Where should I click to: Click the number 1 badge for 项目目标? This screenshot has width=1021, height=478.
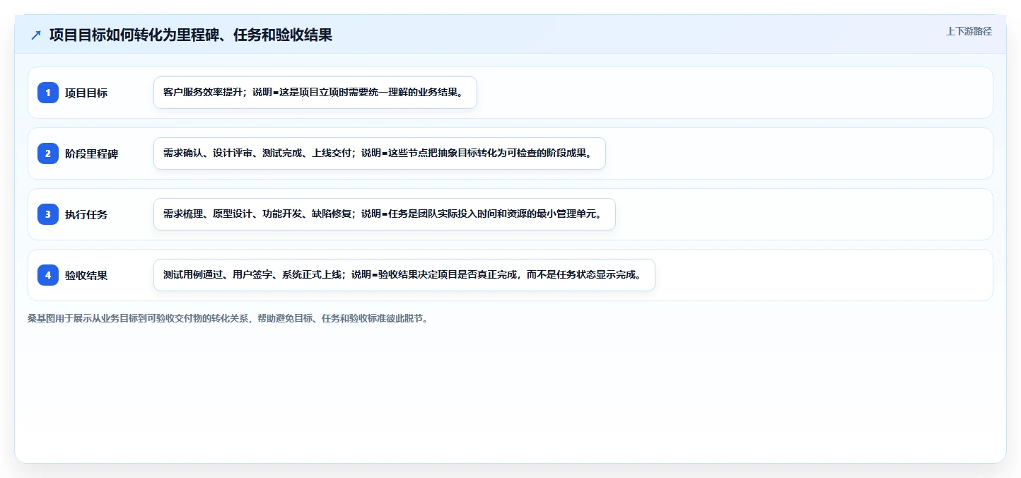click(48, 93)
